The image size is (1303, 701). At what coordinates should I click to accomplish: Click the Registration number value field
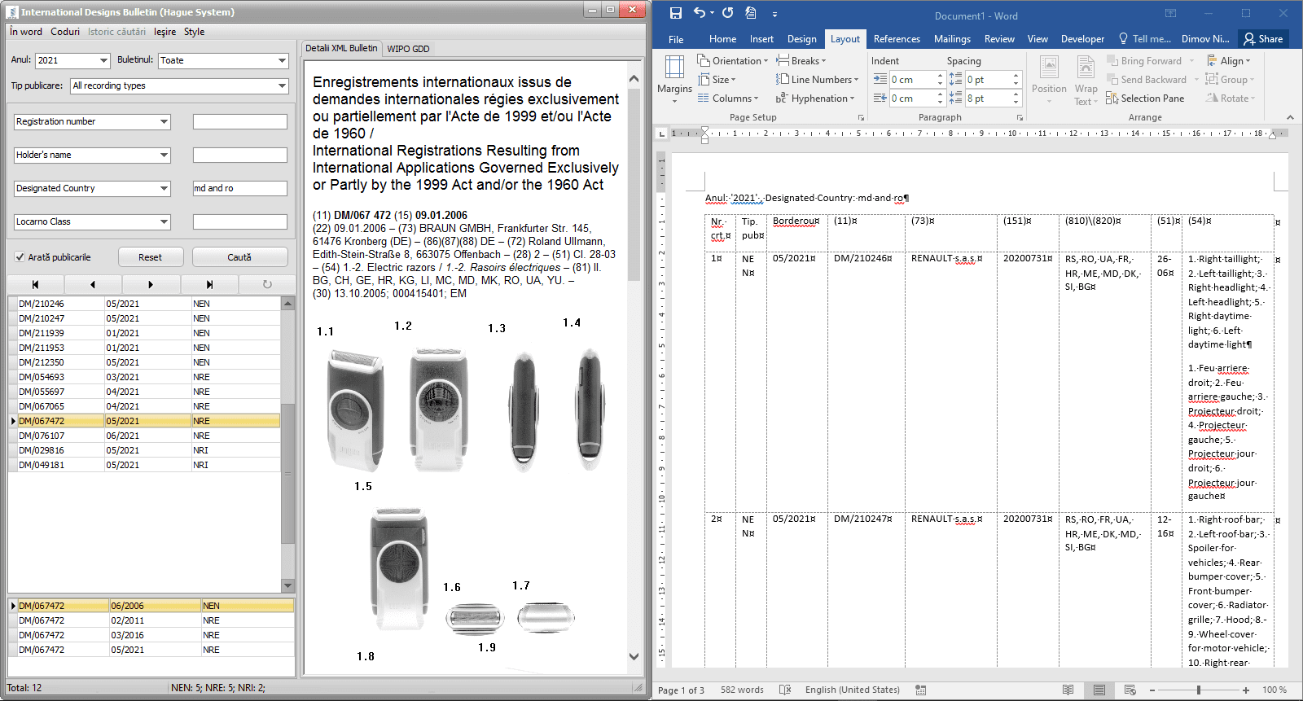[239, 121]
